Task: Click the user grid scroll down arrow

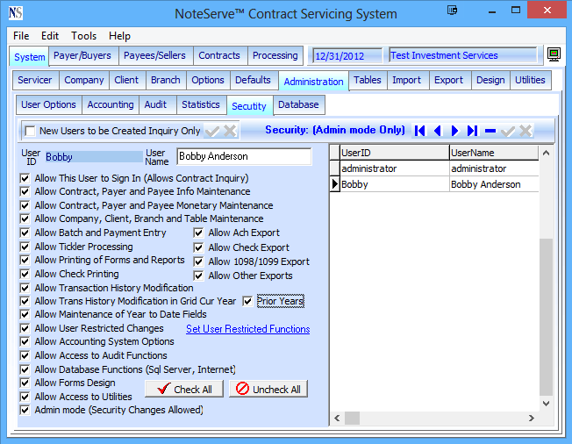Action: coord(546,404)
